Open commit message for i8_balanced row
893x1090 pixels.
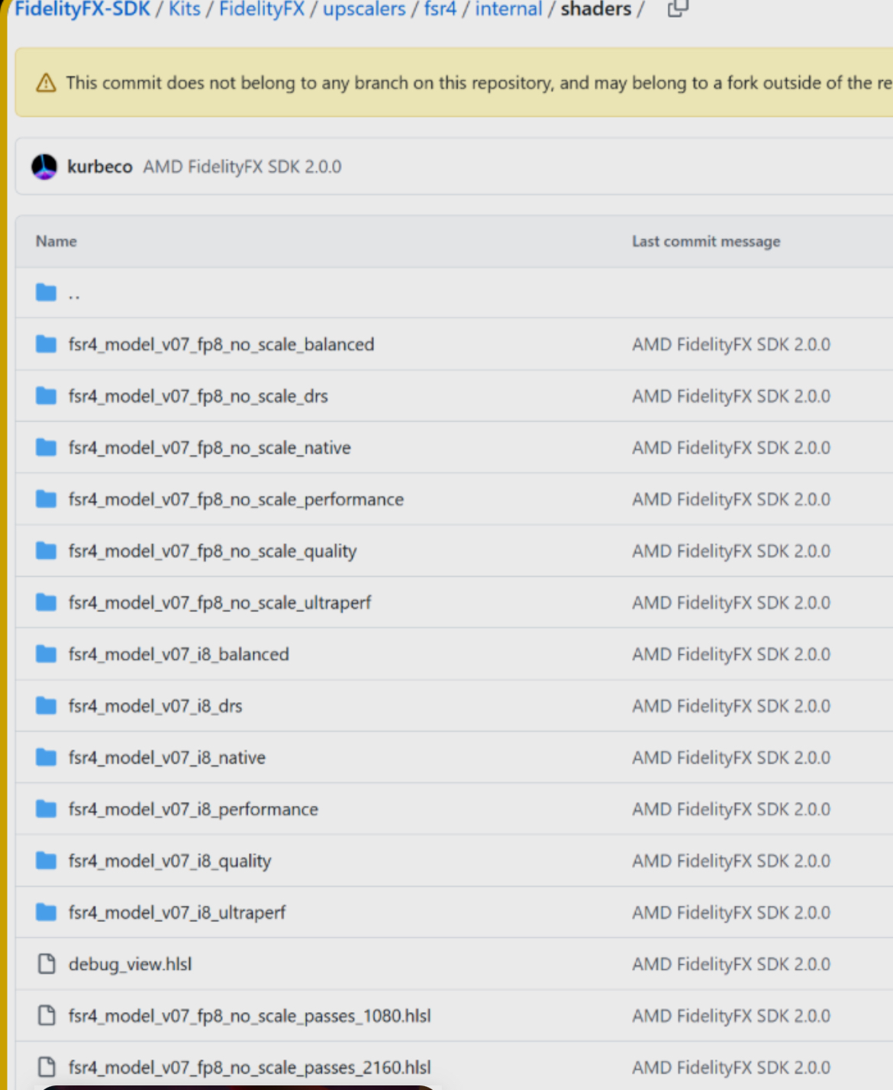click(731, 654)
